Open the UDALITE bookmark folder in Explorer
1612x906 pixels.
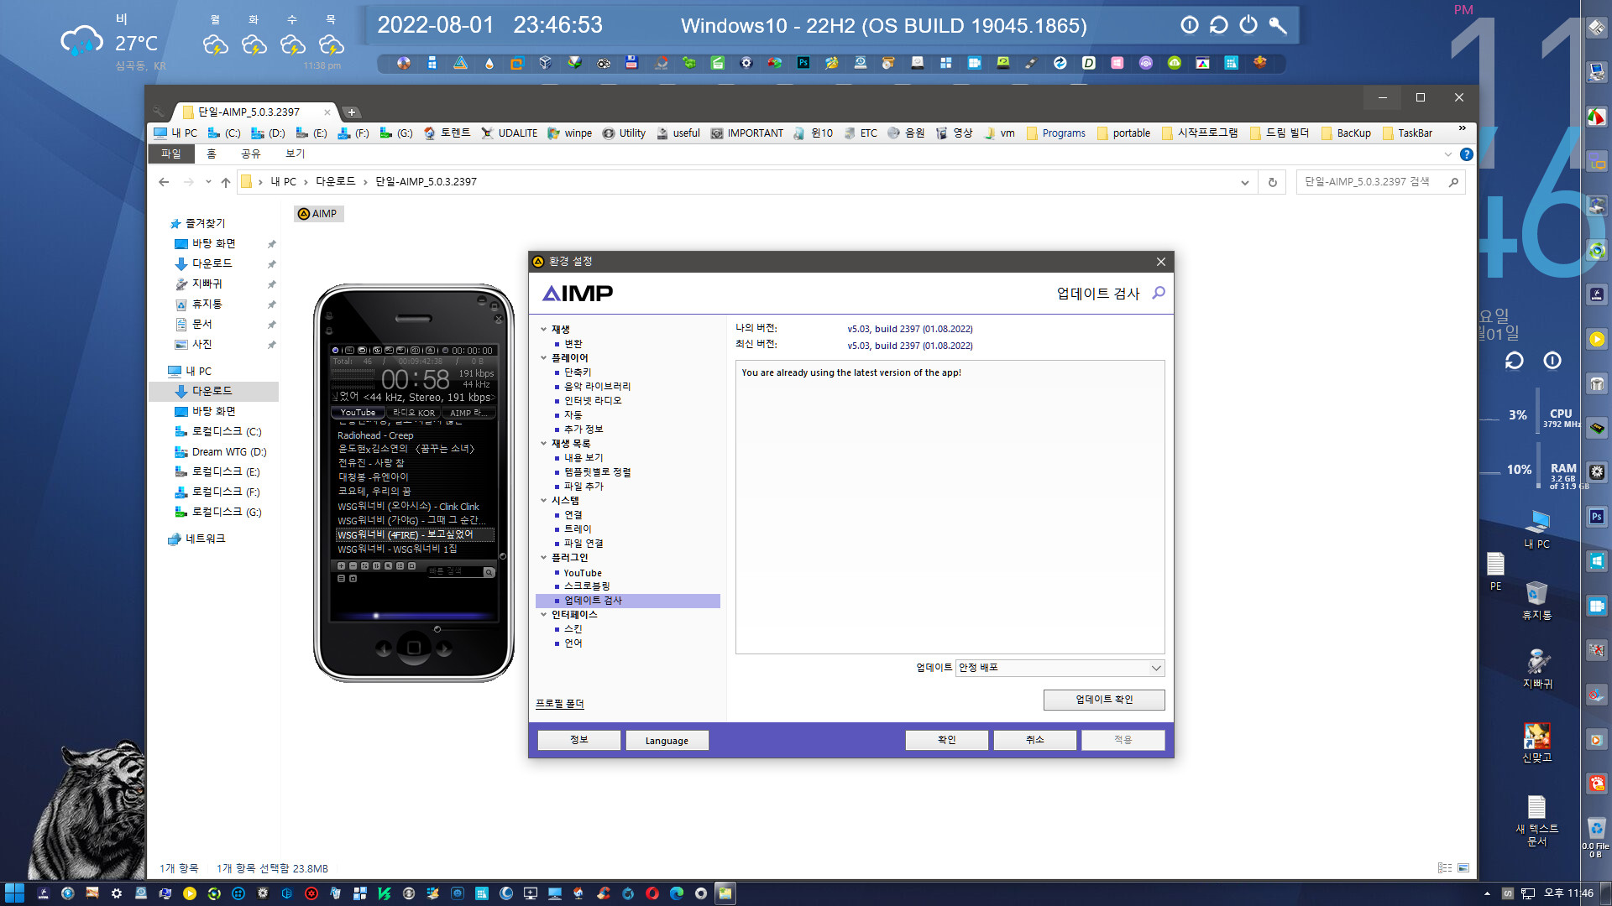click(x=510, y=133)
